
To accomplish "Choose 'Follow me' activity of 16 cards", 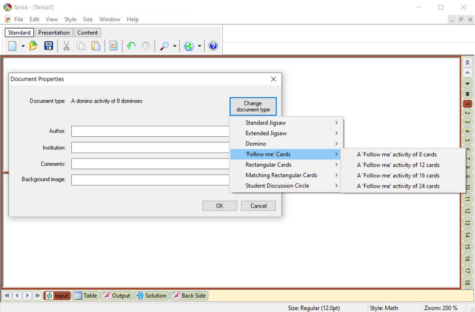I will point(403,175).
